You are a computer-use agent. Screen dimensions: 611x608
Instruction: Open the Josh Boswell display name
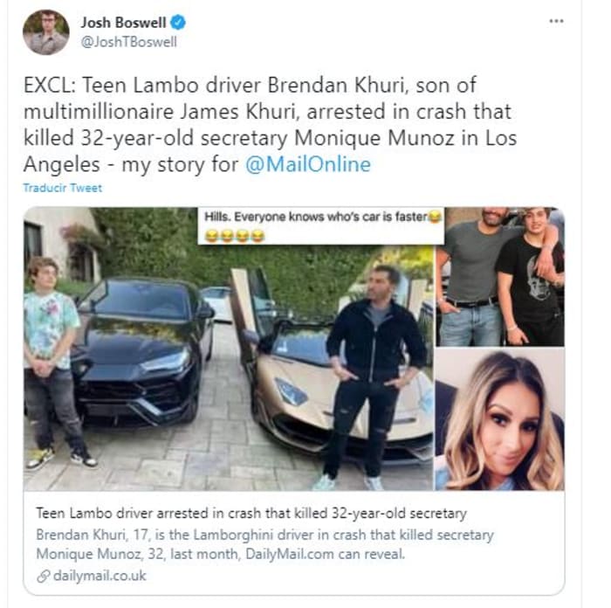(124, 23)
